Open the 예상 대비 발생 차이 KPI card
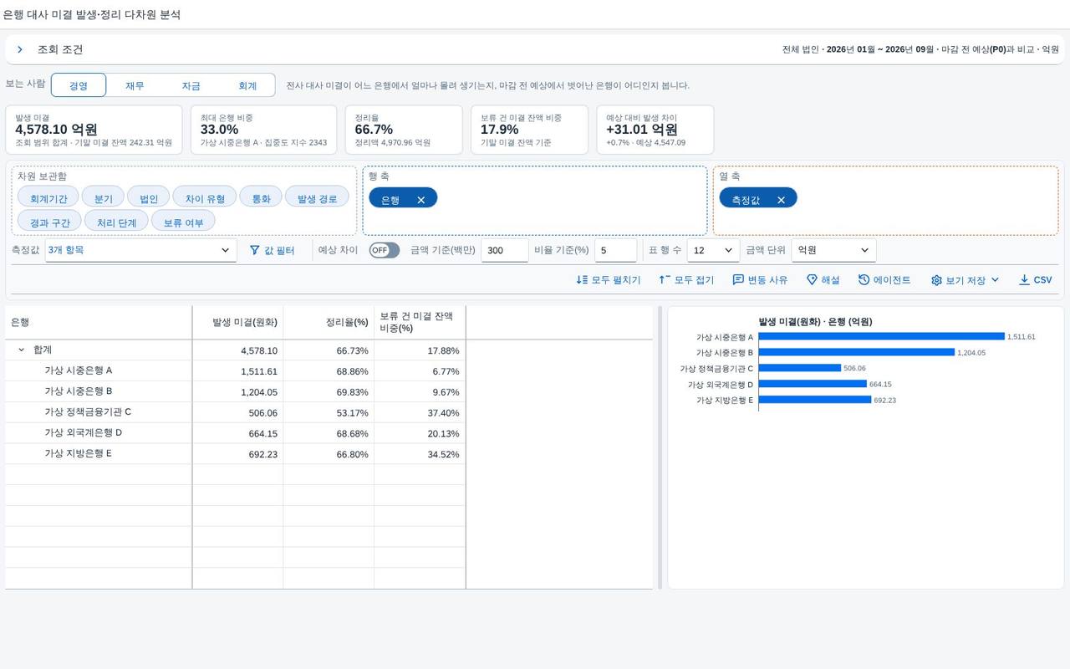Screen dimensions: 1070x669 pyautogui.click(x=655, y=130)
